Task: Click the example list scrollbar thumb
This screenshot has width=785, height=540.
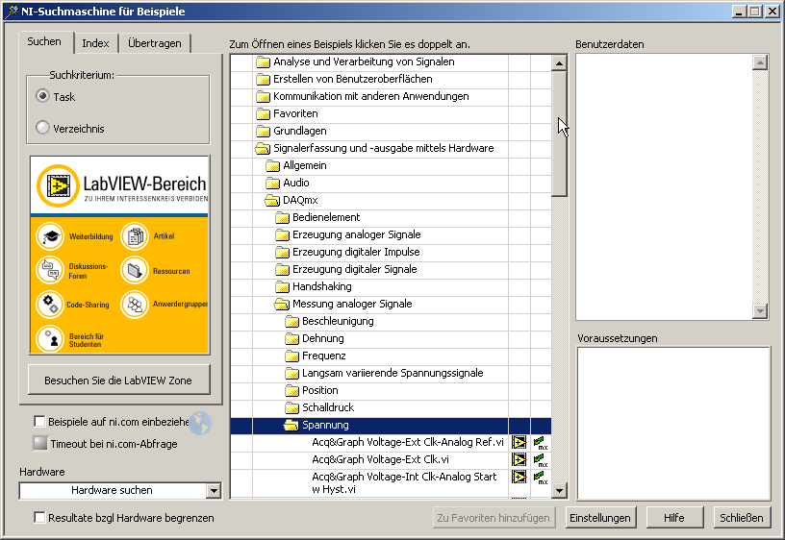Action: 559,134
